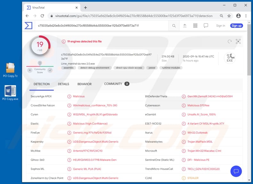
Task: Select the PO Copy.exe desktop icon
Action: (10, 93)
